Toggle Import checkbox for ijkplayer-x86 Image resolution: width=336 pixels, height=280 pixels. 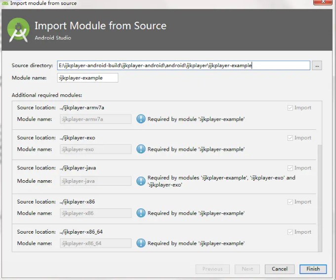click(x=290, y=201)
